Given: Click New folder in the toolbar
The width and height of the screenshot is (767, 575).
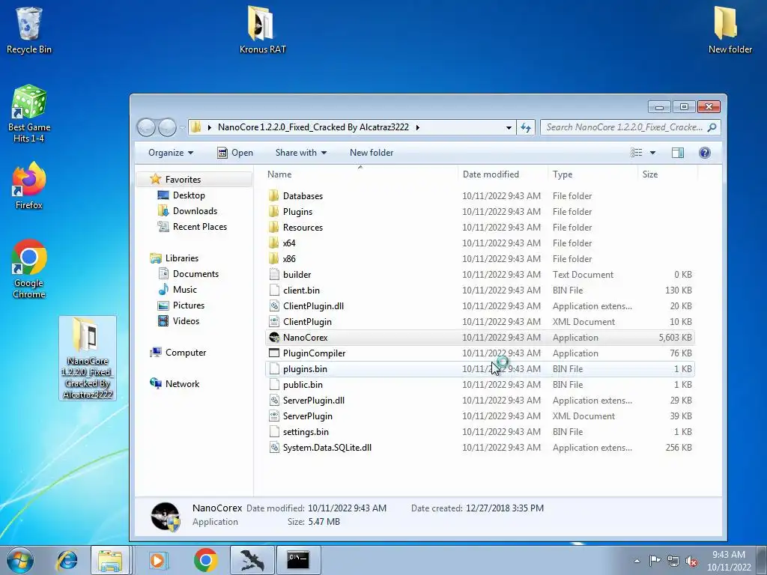Looking at the screenshot, I should pos(372,153).
